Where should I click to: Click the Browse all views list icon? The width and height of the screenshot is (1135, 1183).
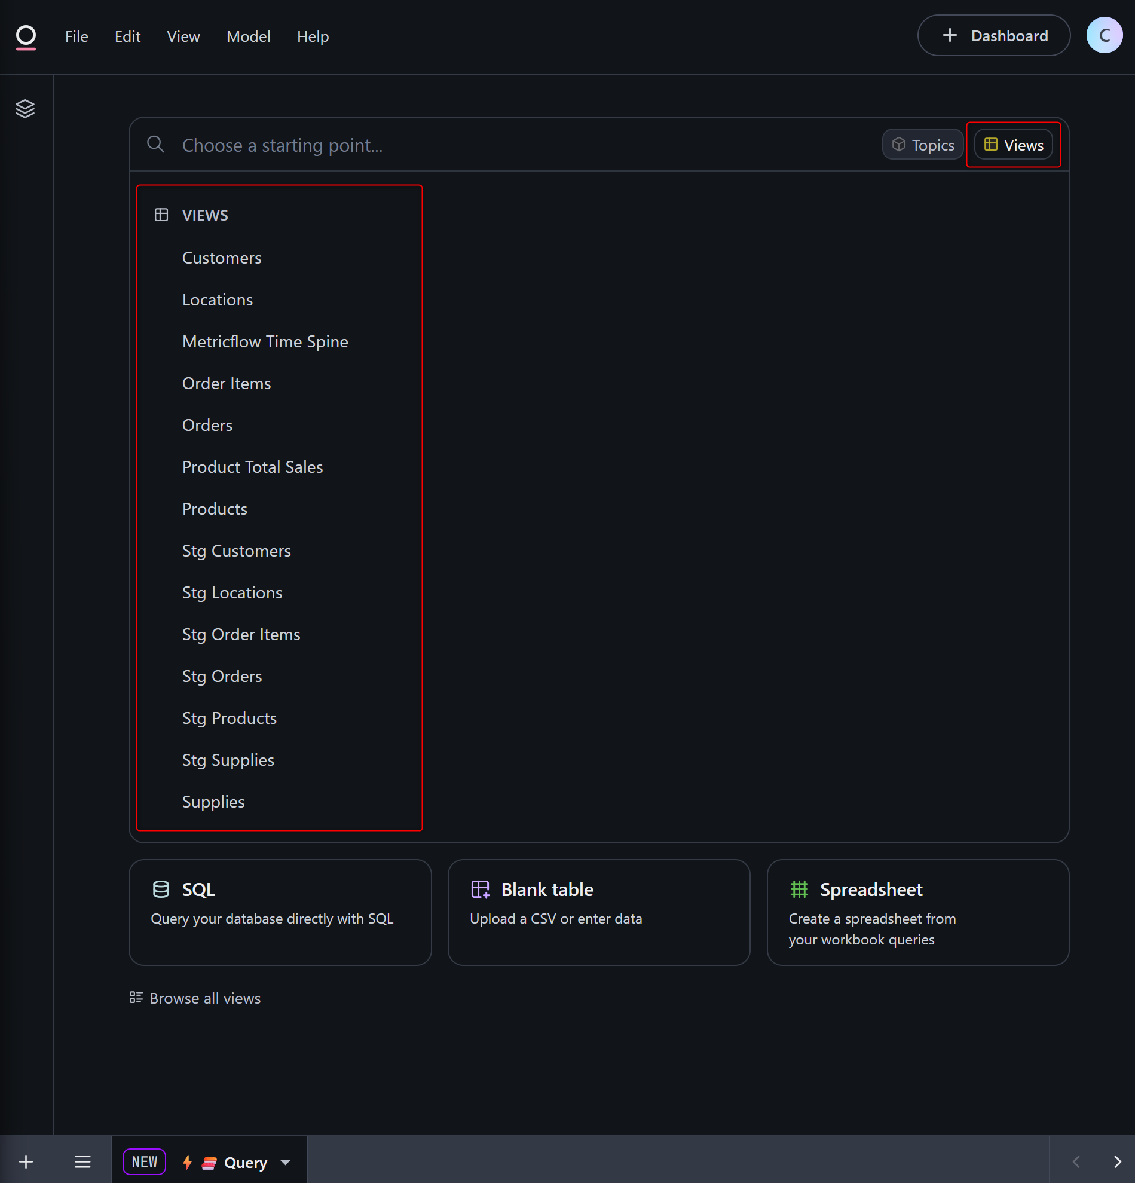click(x=136, y=998)
